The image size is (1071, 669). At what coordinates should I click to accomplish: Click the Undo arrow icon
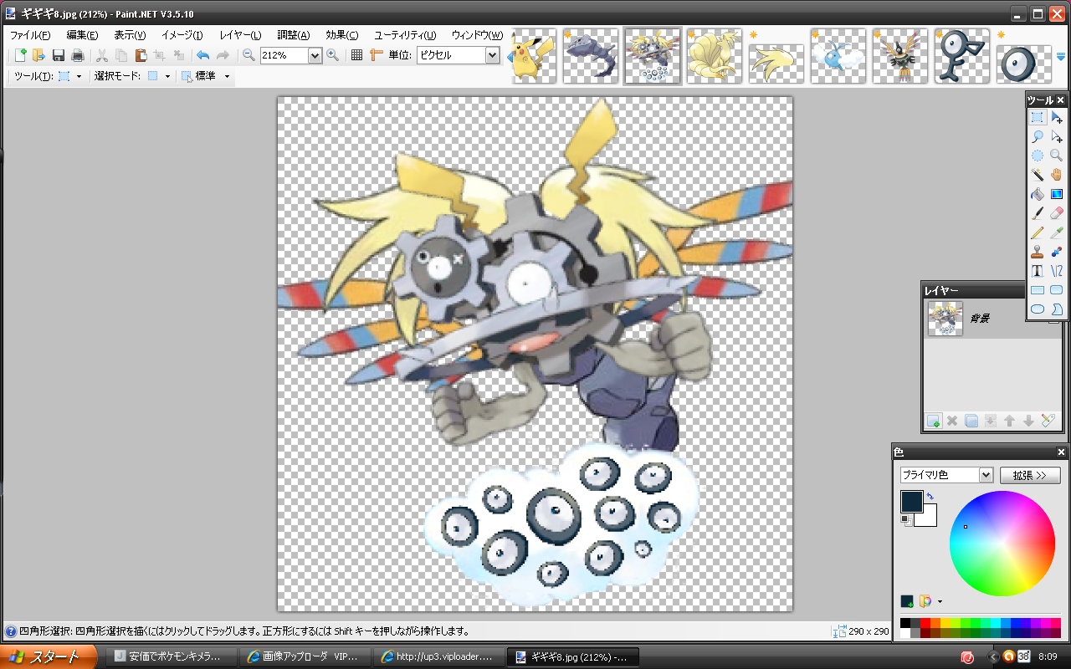(x=202, y=55)
